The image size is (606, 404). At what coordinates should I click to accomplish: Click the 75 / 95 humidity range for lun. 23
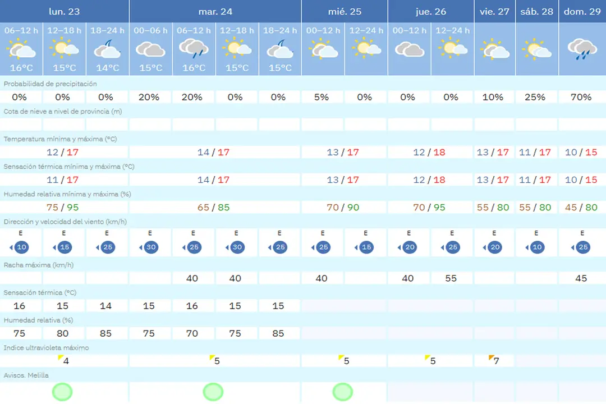tap(62, 208)
